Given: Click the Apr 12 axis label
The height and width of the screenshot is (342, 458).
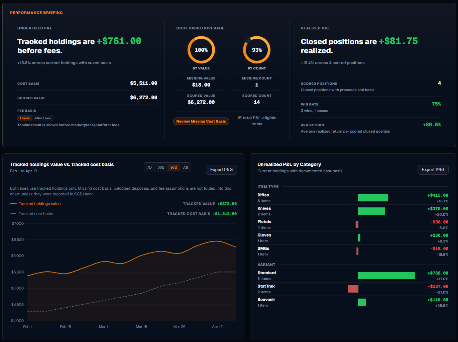Looking at the screenshot, I should 217,327.
